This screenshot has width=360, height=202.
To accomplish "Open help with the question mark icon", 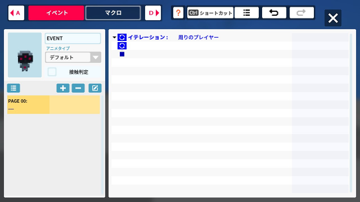I will point(178,12).
